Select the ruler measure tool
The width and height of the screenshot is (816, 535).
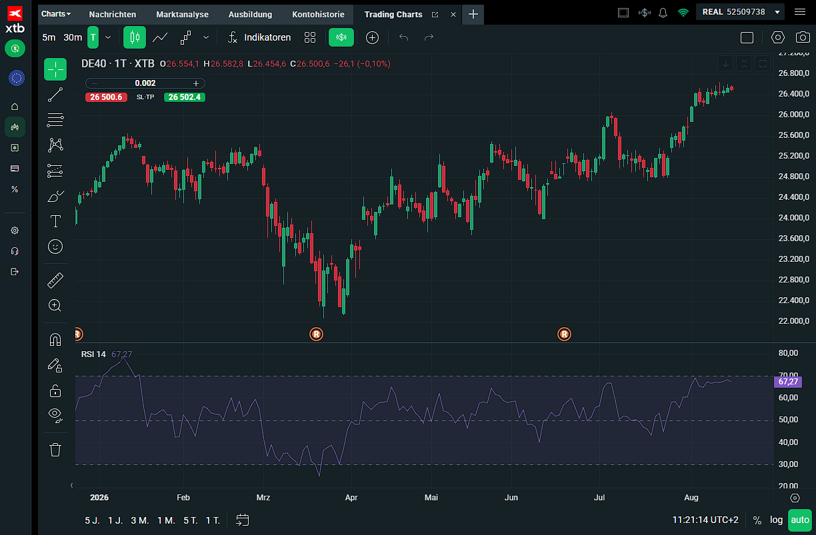click(55, 280)
